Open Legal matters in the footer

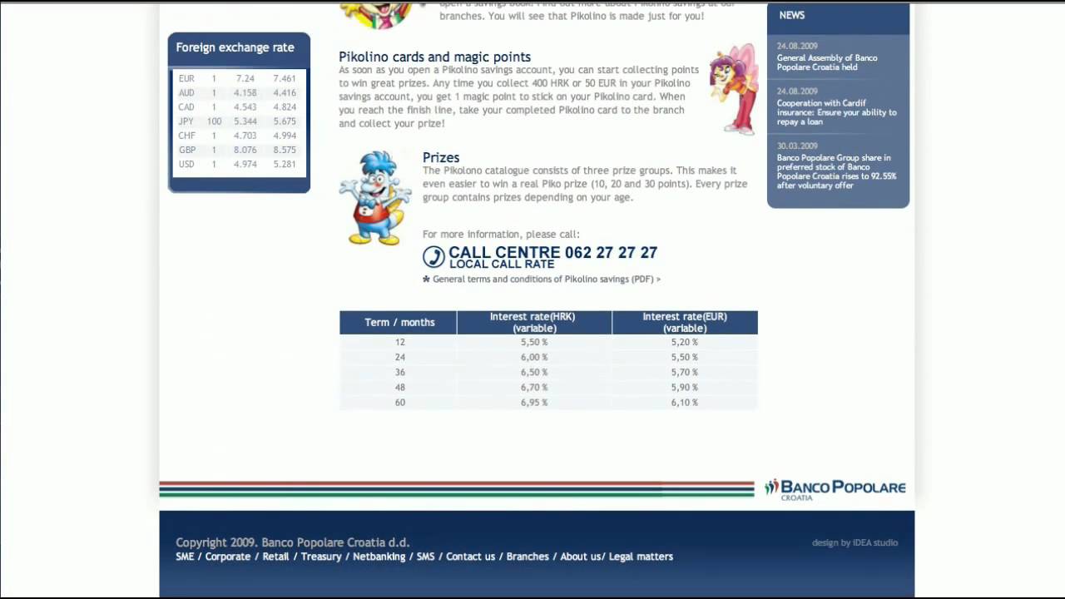(641, 557)
